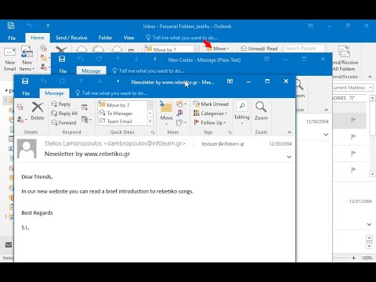Expand the message header chevron below the Newsletter date
Screen dimensions: 376x282
[289, 157]
